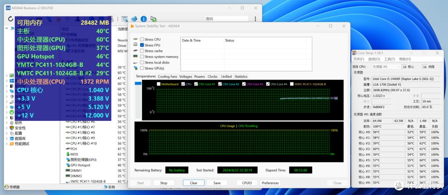
Task: Check the YMTC PC411-1024GB-B graph checkbox
Action: [x=292, y=84]
